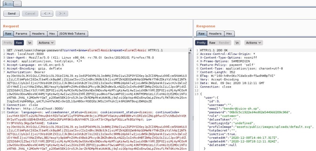Toggle the \n non-printable characters button in Request
This screenshot has width=316, height=151.
(30, 43)
